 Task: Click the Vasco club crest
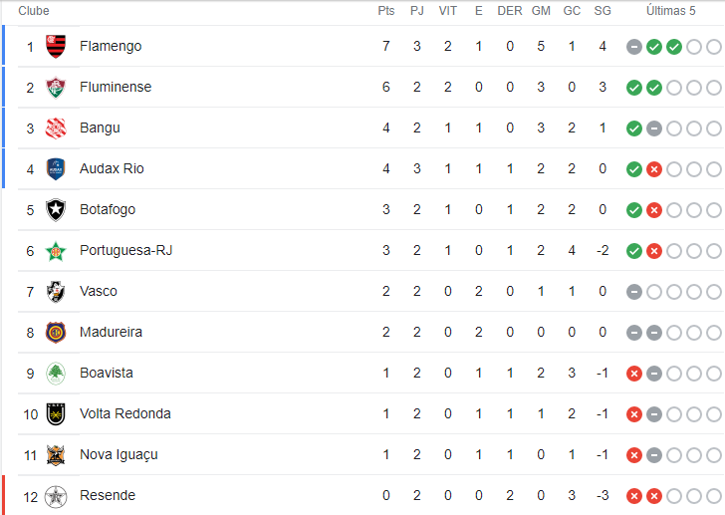[56, 292]
